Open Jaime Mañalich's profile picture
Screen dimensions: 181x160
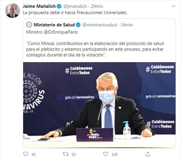pos(12,11)
